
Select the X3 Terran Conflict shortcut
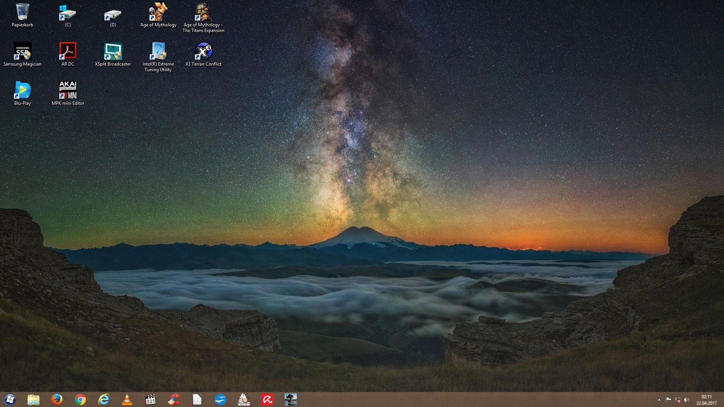click(203, 51)
